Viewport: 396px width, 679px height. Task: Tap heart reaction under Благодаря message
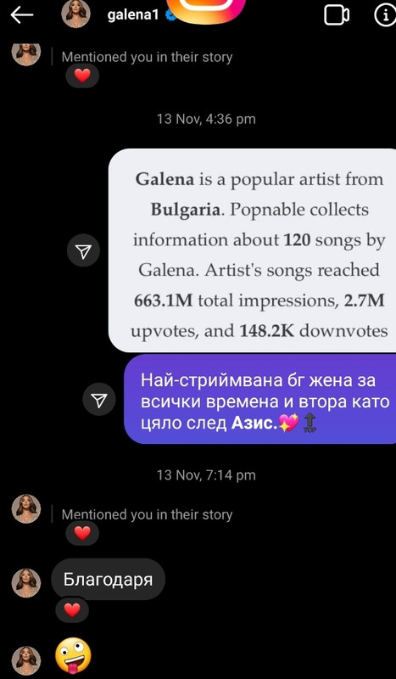72,610
